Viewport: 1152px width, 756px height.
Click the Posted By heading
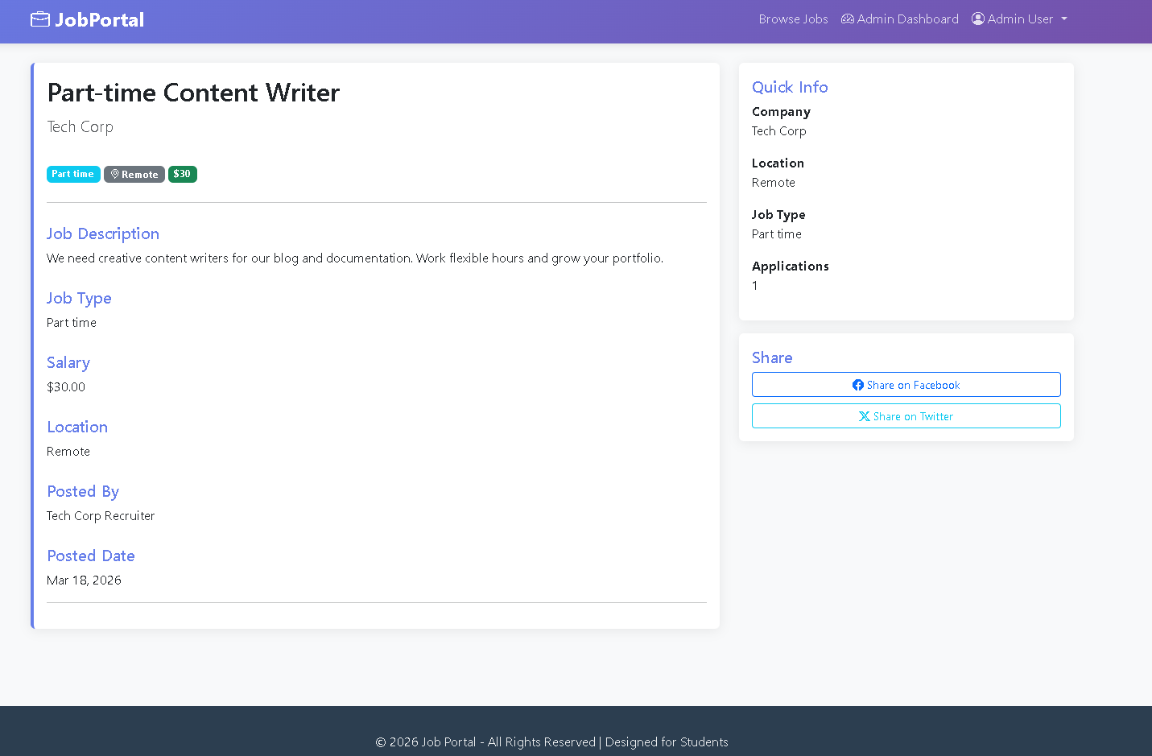(83, 491)
